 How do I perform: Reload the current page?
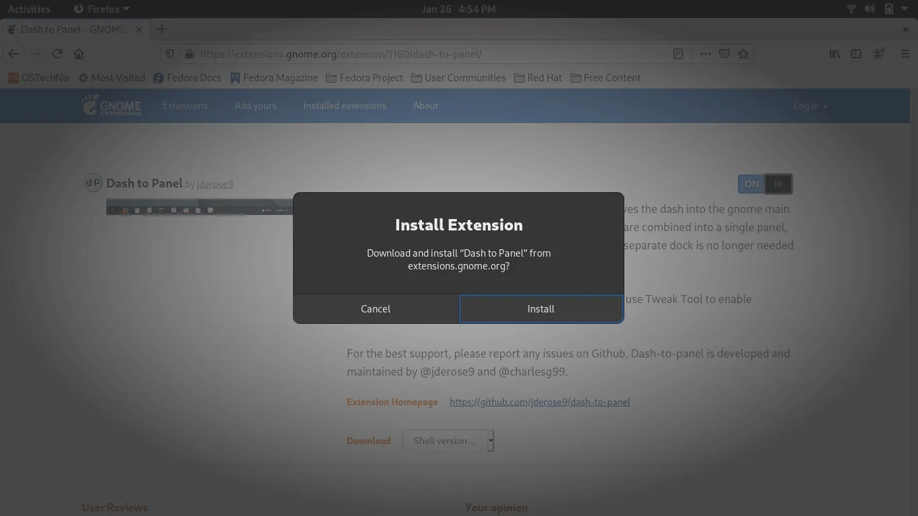pyautogui.click(x=56, y=54)
